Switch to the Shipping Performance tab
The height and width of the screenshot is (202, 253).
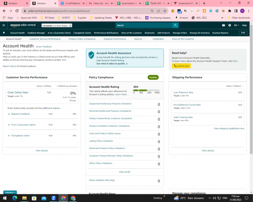click(115, 39)
